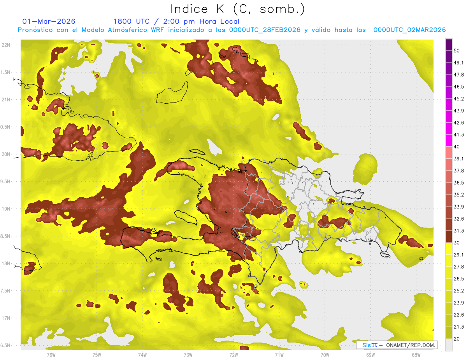Image resolution: width=467 pixels, height=360 pixels.
Task: Click the "35.2" colorbar value
Action: [459, 195]
